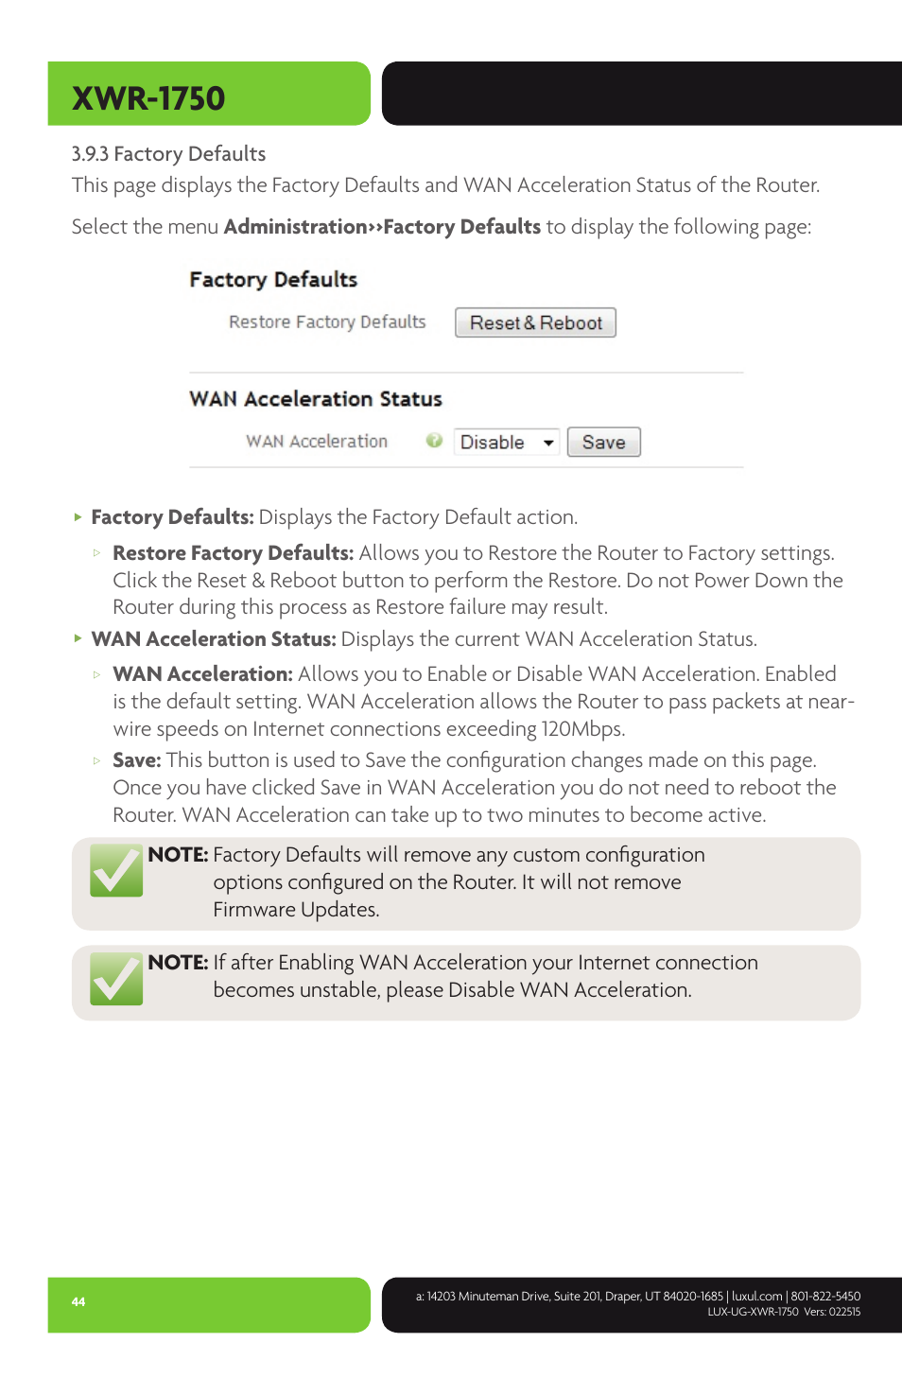
Task: Click the Reset & Reboot button
Action: click(535, 323)
